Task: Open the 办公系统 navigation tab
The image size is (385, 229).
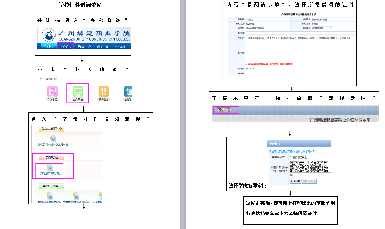Action: coord(66,47)
